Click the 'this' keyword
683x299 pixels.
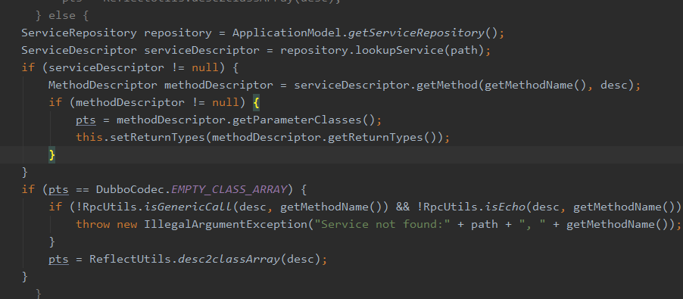pos(89,137)
